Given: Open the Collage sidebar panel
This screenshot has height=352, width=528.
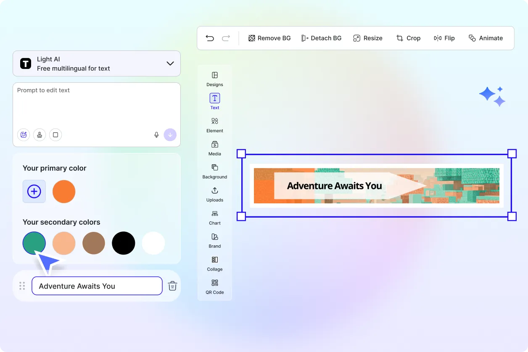Looking at the screenshot, I should click(x=215, y=264).
